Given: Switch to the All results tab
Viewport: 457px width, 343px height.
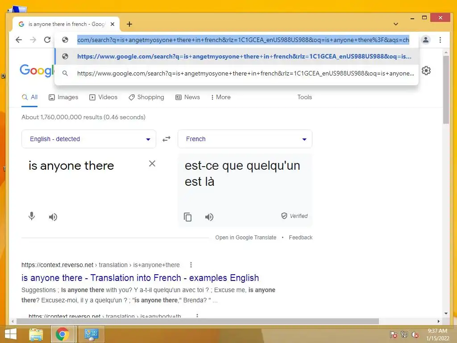Looking at the screenshot, I should click(x=29, y=97).
